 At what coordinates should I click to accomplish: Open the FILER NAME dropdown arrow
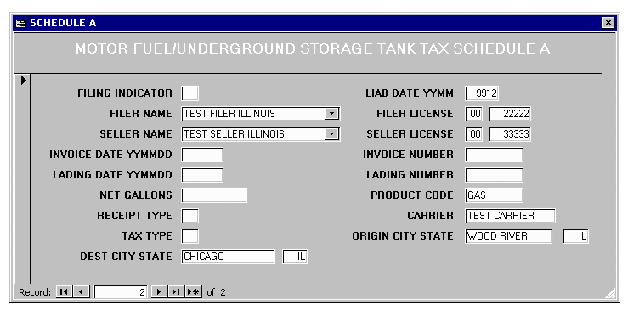[331, 114]
